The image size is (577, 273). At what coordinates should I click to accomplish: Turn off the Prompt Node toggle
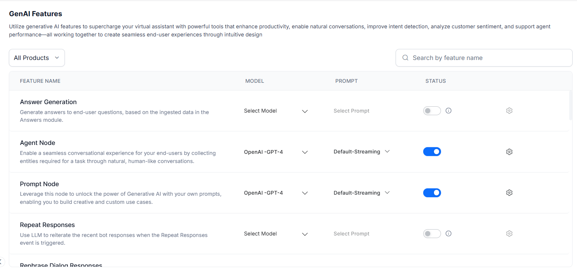(432, 193)
